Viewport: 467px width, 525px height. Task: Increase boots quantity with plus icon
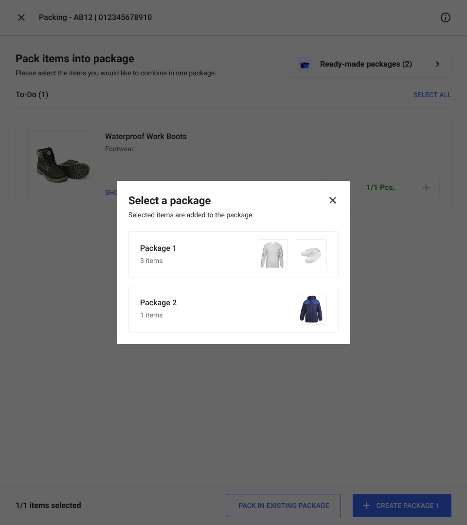tap(426, 188)
